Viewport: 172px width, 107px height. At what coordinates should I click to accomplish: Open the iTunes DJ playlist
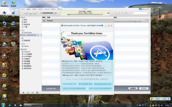point(27,52)
